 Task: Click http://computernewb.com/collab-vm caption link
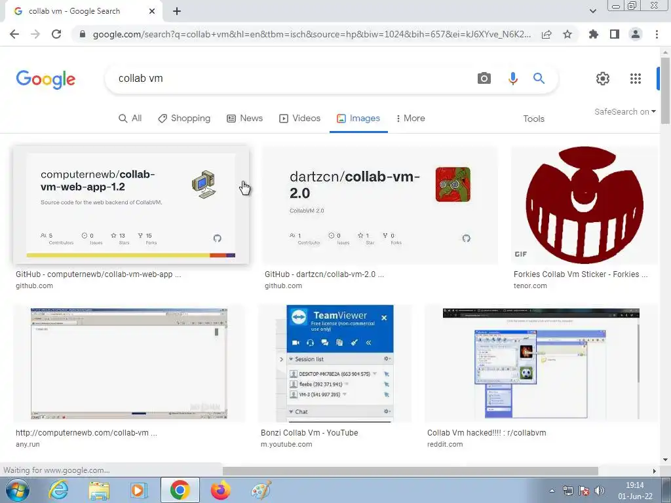pyautogui.click(x=86, y=432)
